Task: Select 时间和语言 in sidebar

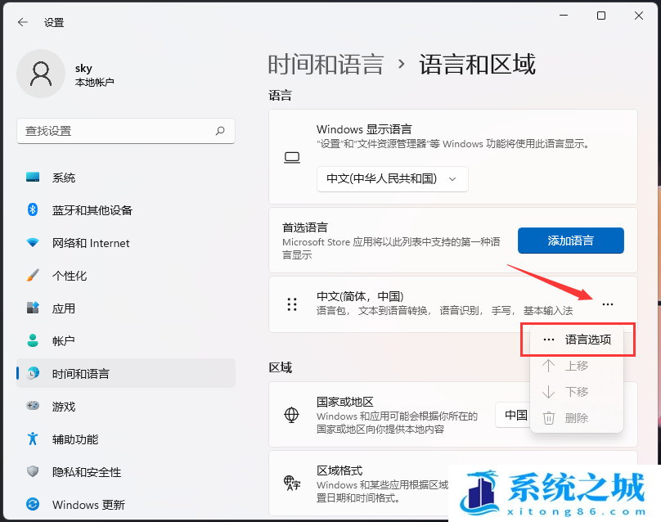Action: pos(126,373)
